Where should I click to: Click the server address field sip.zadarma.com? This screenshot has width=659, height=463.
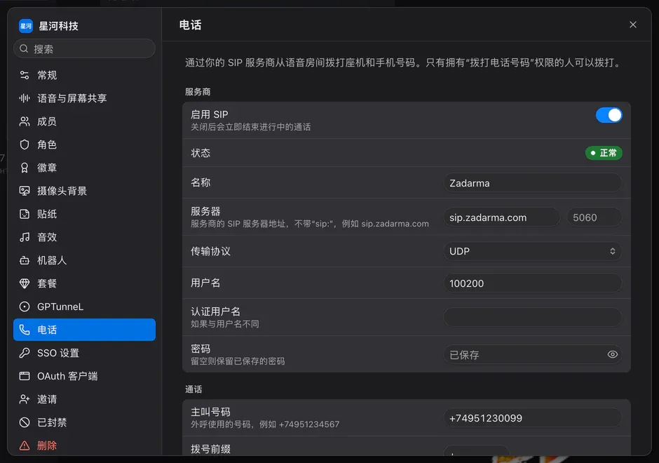pyautogui.click(x=502, y=217)
